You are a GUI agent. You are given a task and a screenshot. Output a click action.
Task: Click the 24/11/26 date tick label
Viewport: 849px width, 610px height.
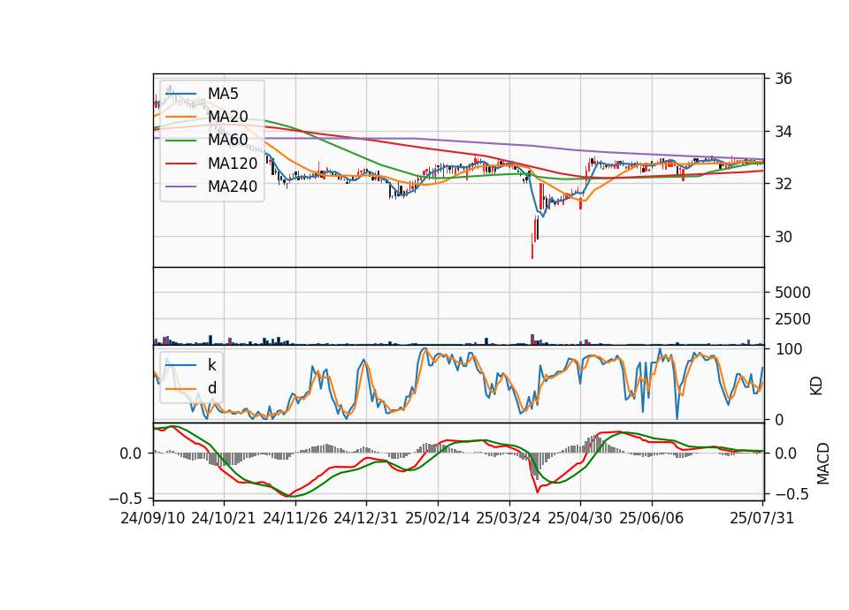(x=295, y=518)
